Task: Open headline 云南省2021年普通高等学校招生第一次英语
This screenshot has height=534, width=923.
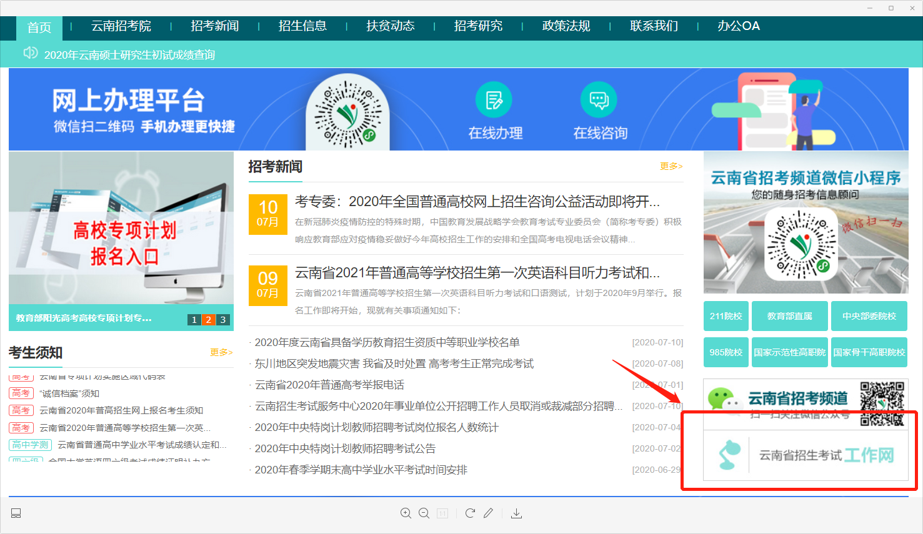Action: [477, 273]
